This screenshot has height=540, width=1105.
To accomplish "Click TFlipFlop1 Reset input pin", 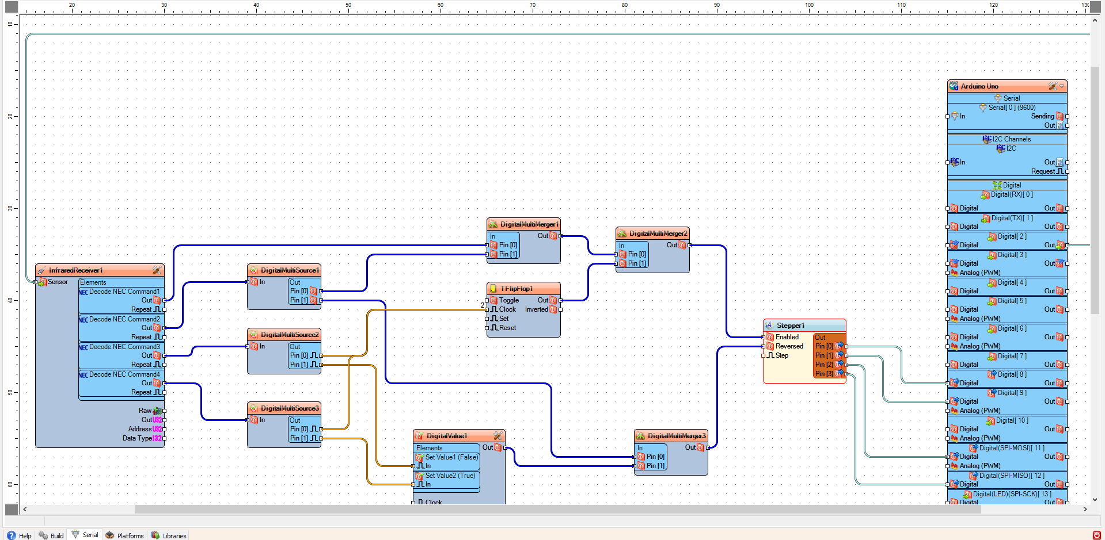I will coord(487,328).
